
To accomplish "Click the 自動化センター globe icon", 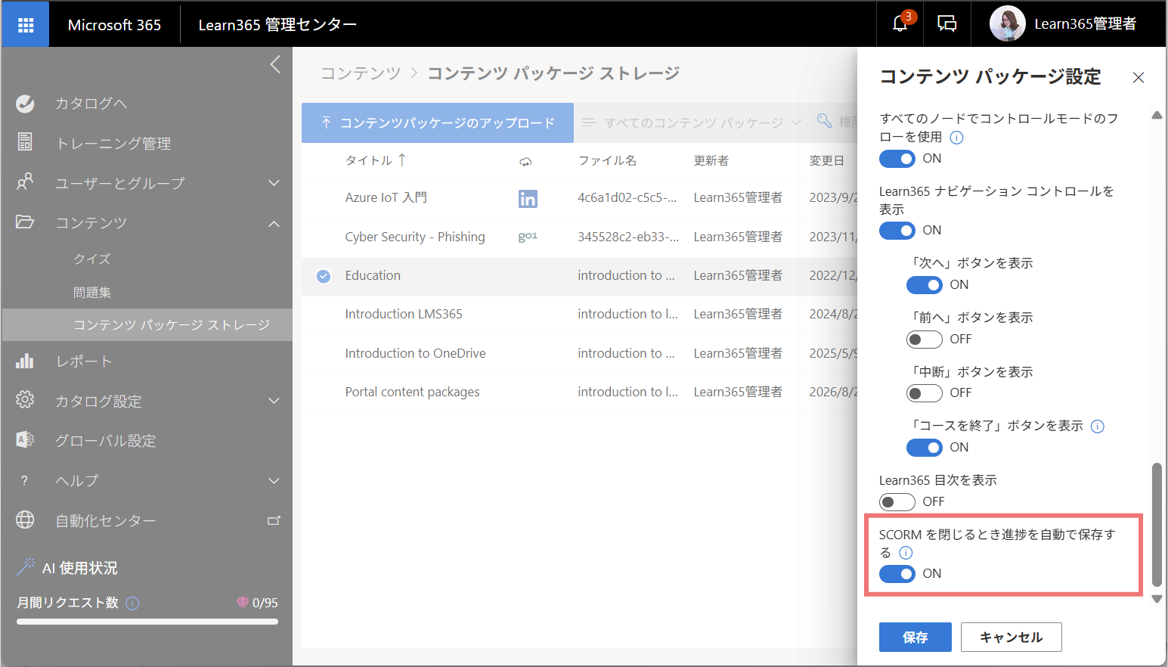I will click(x=25, y=520).
